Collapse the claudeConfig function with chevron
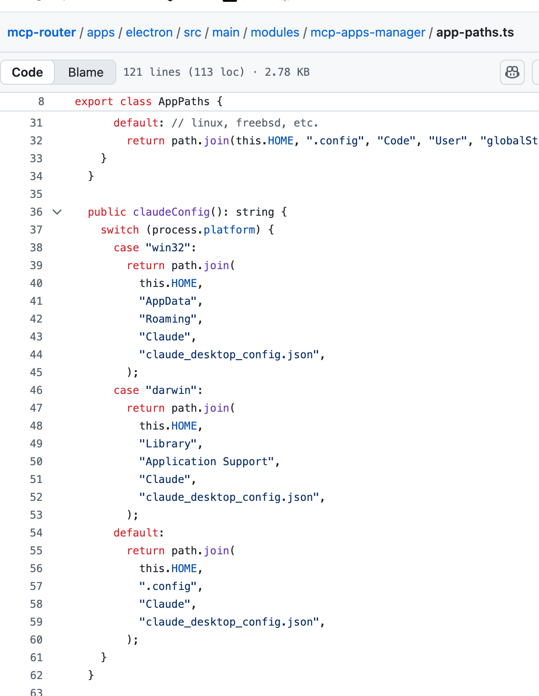539x696 pixels. pyautogui.click(x=57, y=212)
